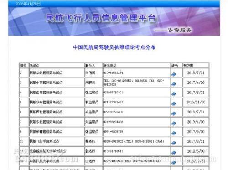
Task: Click the phone number 010-64592234
Action: [x=113, y=73]
